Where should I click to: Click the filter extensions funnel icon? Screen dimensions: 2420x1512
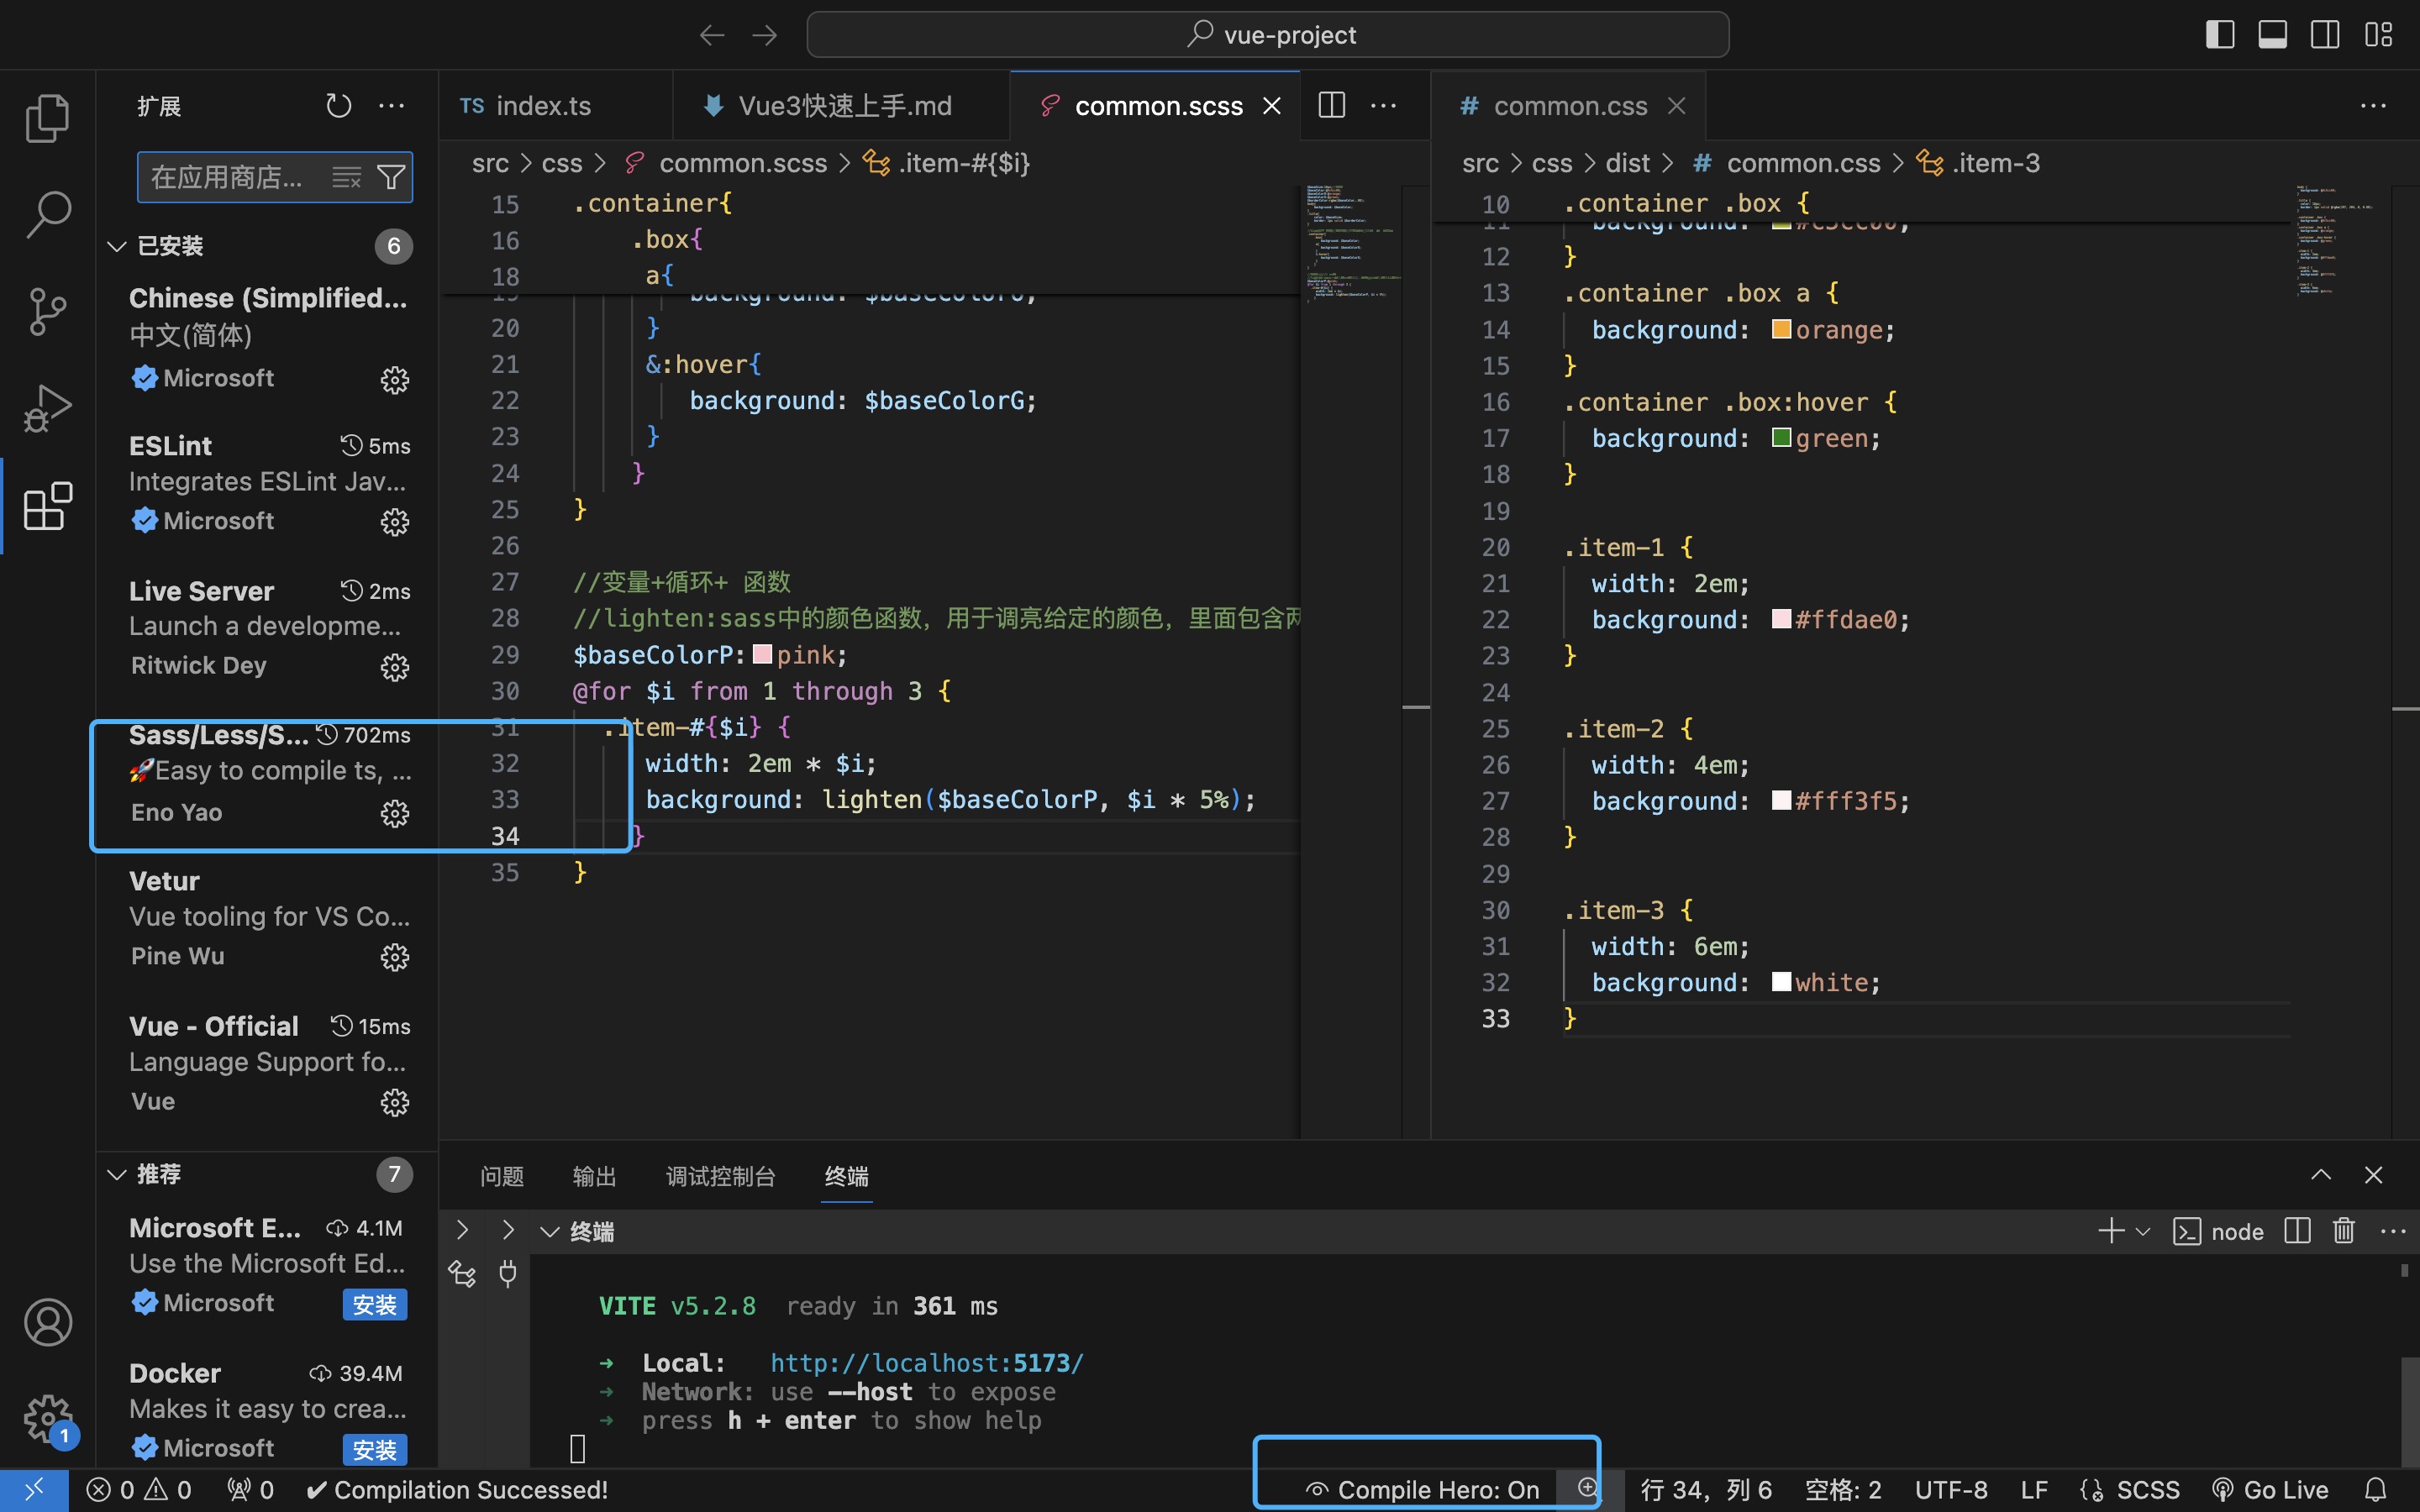click(391, 178)
